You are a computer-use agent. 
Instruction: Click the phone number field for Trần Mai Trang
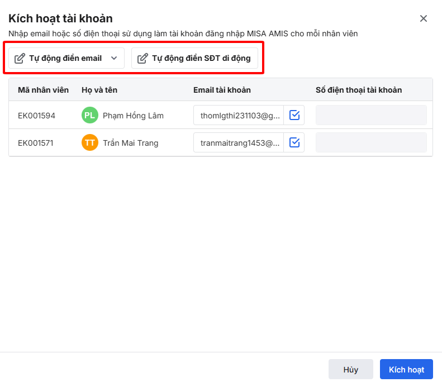pyautogui.click(x=371, y=143)
